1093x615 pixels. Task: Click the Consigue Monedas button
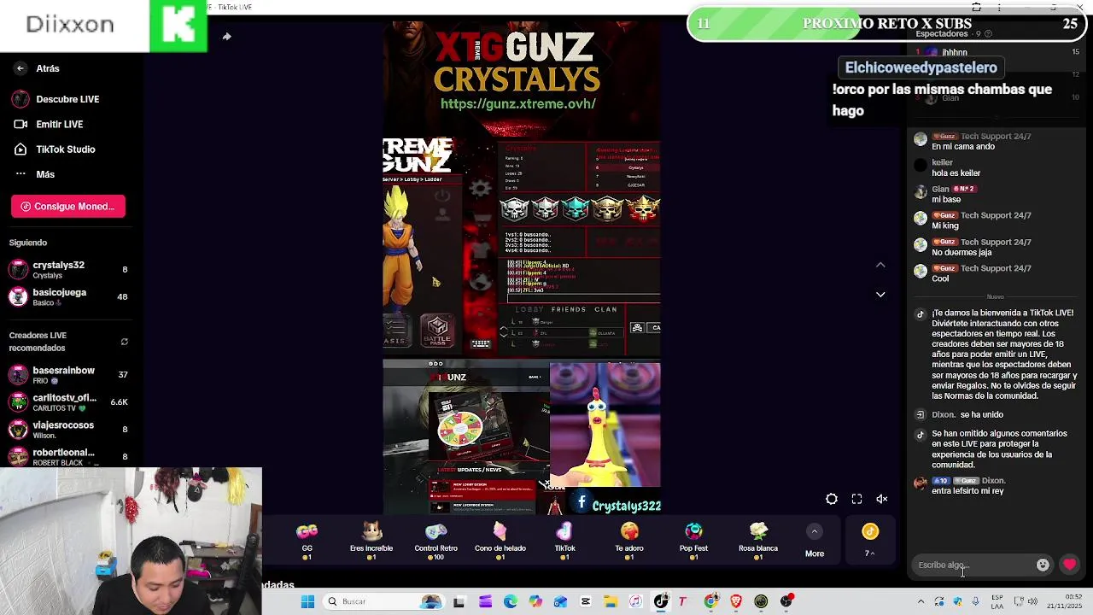coord(68,206)
